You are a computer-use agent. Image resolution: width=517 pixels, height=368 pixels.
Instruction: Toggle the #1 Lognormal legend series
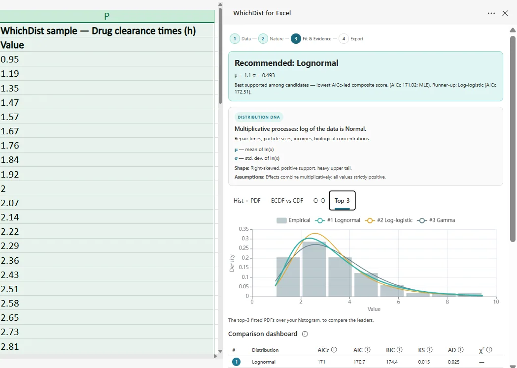(338, 220)
